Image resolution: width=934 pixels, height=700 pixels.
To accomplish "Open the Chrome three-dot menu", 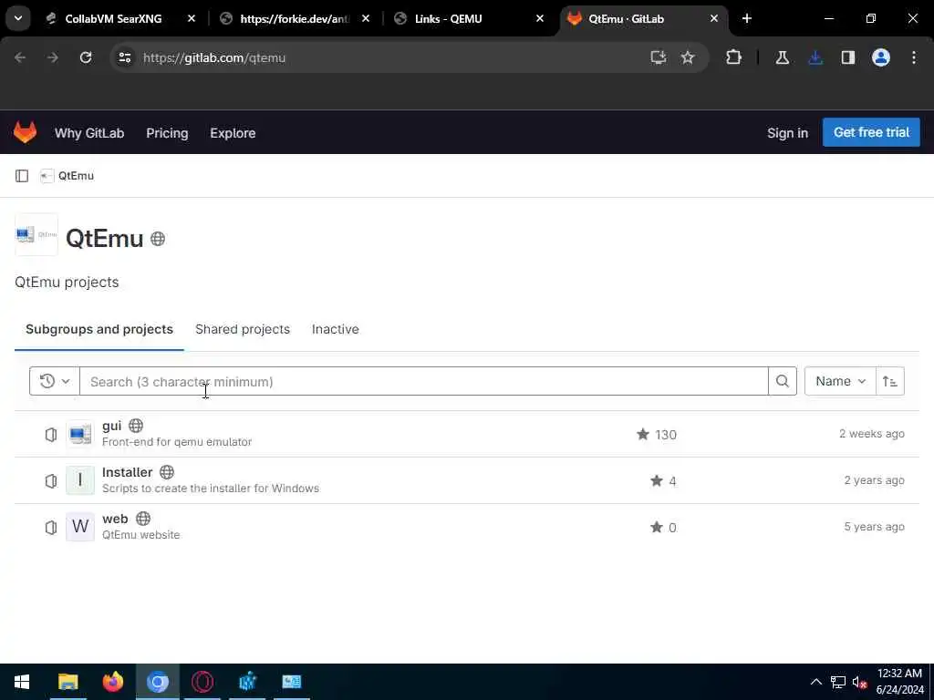I will tap(914, 57).
